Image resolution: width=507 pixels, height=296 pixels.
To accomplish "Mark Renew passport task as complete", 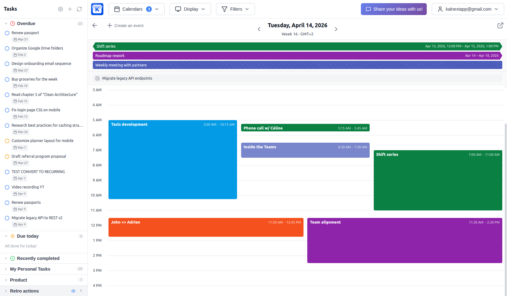I will point(7,33).
